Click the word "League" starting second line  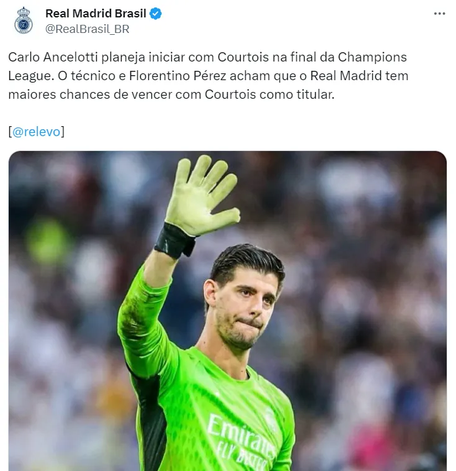[29, 76]
